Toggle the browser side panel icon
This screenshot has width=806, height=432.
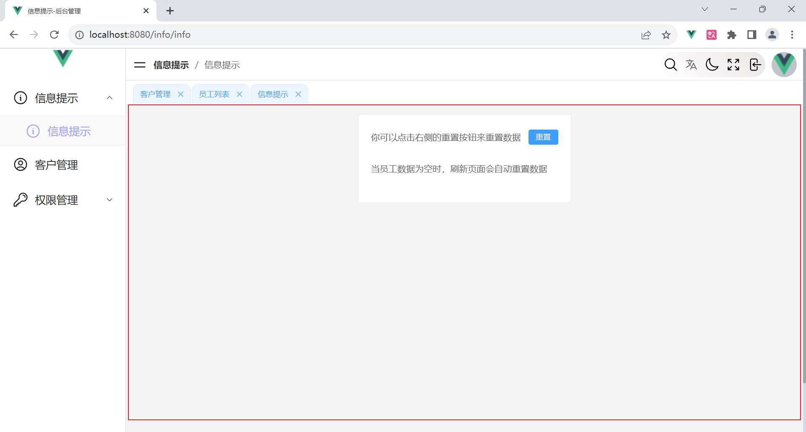coord(752,35)
